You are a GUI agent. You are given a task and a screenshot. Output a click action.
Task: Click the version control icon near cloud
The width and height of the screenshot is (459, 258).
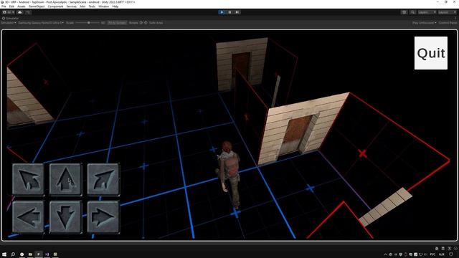[28, 12]
